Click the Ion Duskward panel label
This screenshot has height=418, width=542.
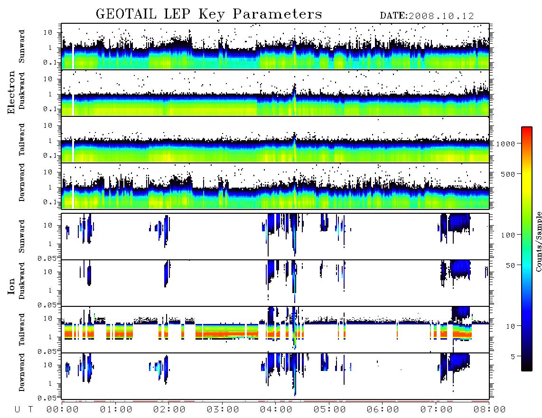pos(22,281)
